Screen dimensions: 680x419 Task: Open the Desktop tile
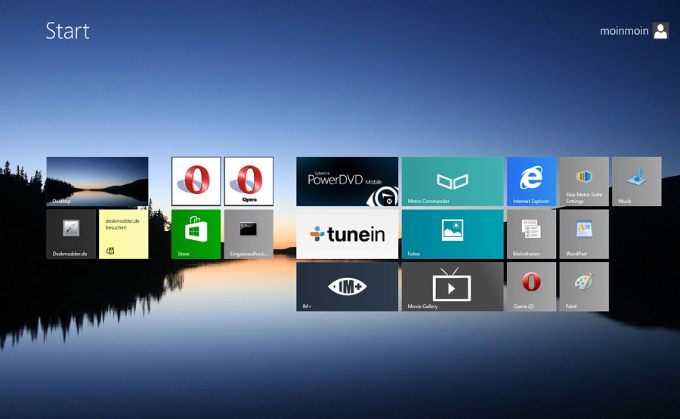(x=97, y=181)
